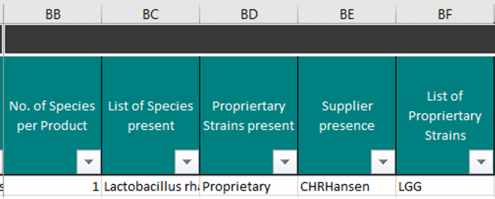Select the 'No. of Species per Product' header cell

(x=52, y=115)
